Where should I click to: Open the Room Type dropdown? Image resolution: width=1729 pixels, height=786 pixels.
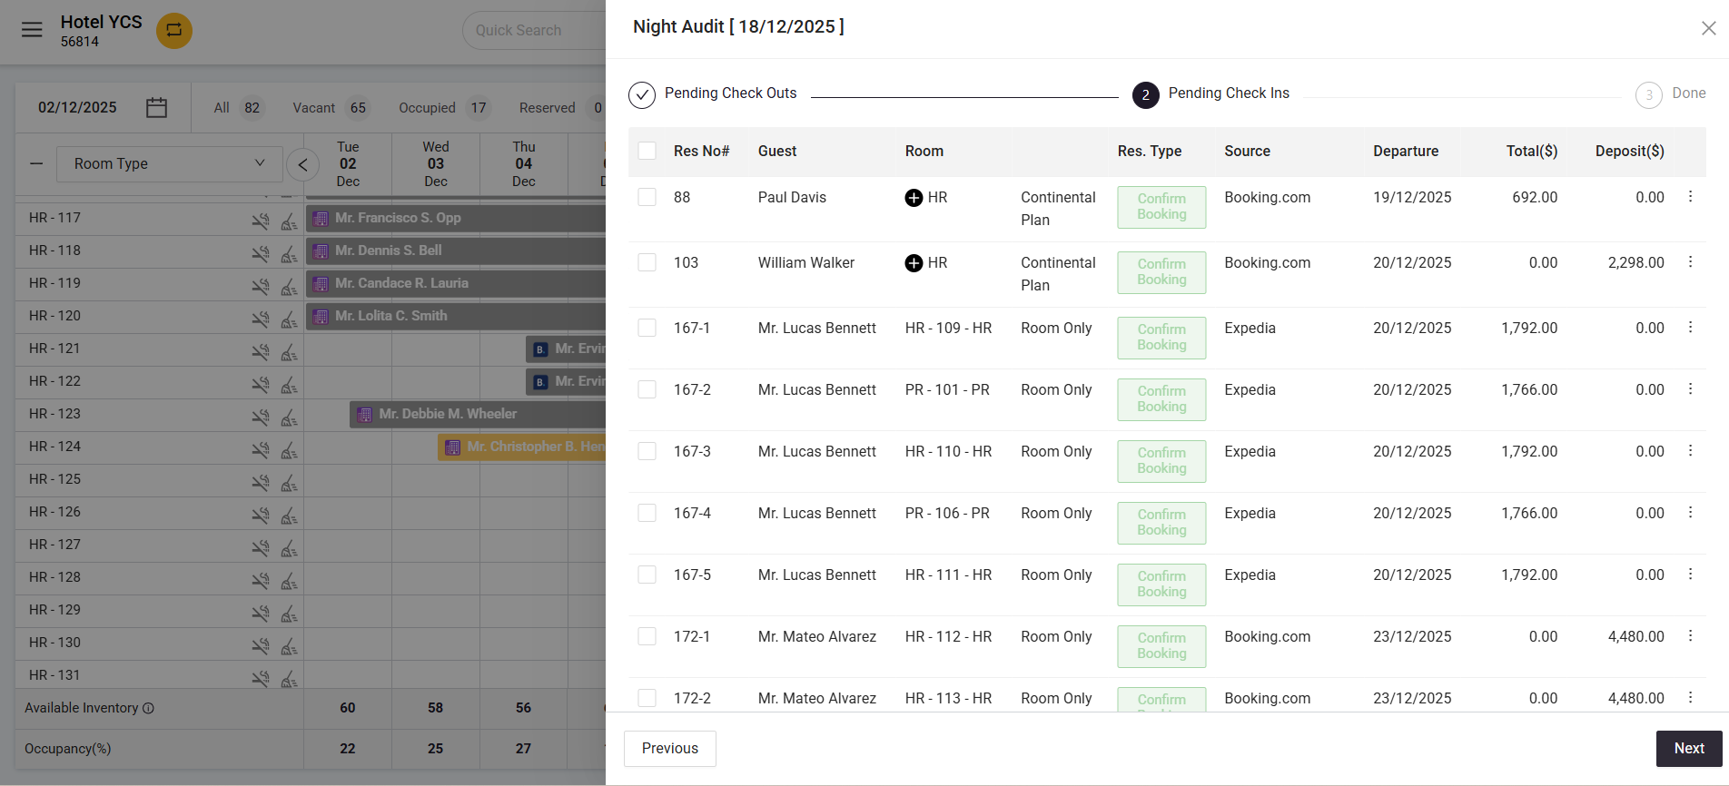click(170, 163)
